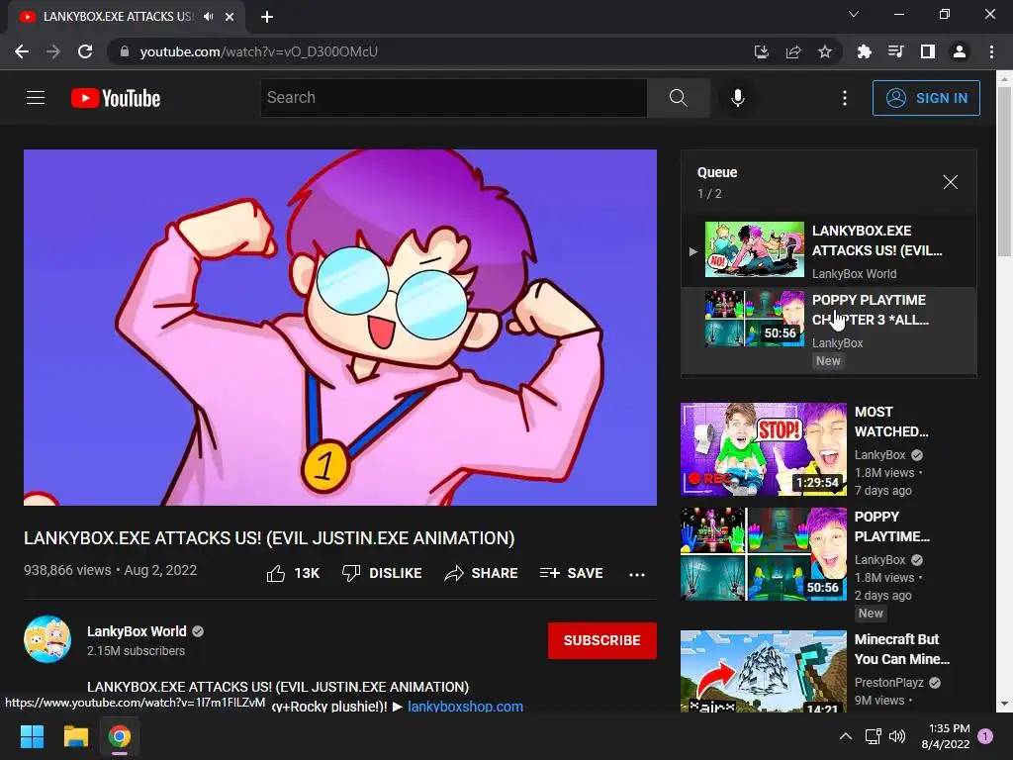Screen dimensions: 1013x760
Task: Open the SHARE dialog
Action: [x=482, y=573]
